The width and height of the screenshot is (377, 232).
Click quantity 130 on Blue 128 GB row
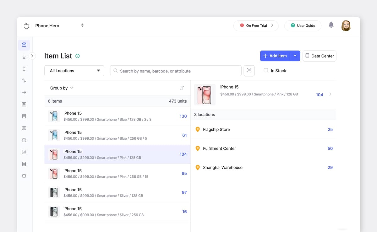click(x=183, y=116)
